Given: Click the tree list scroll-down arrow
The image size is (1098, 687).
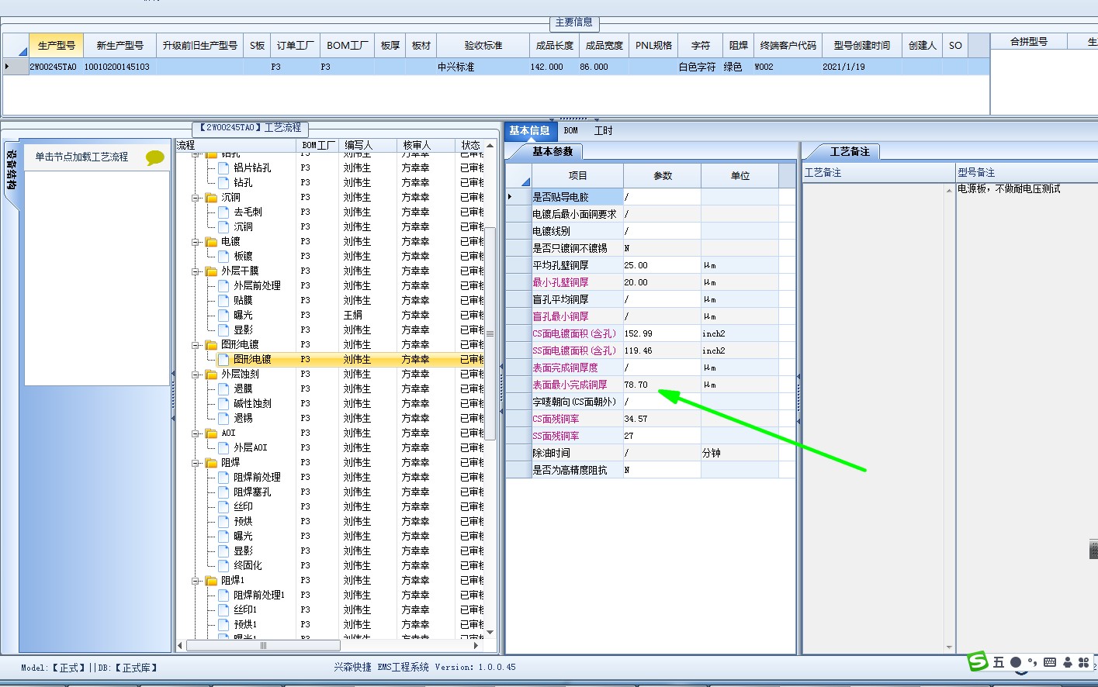Looking at the screenshot, I should (490, 633).
